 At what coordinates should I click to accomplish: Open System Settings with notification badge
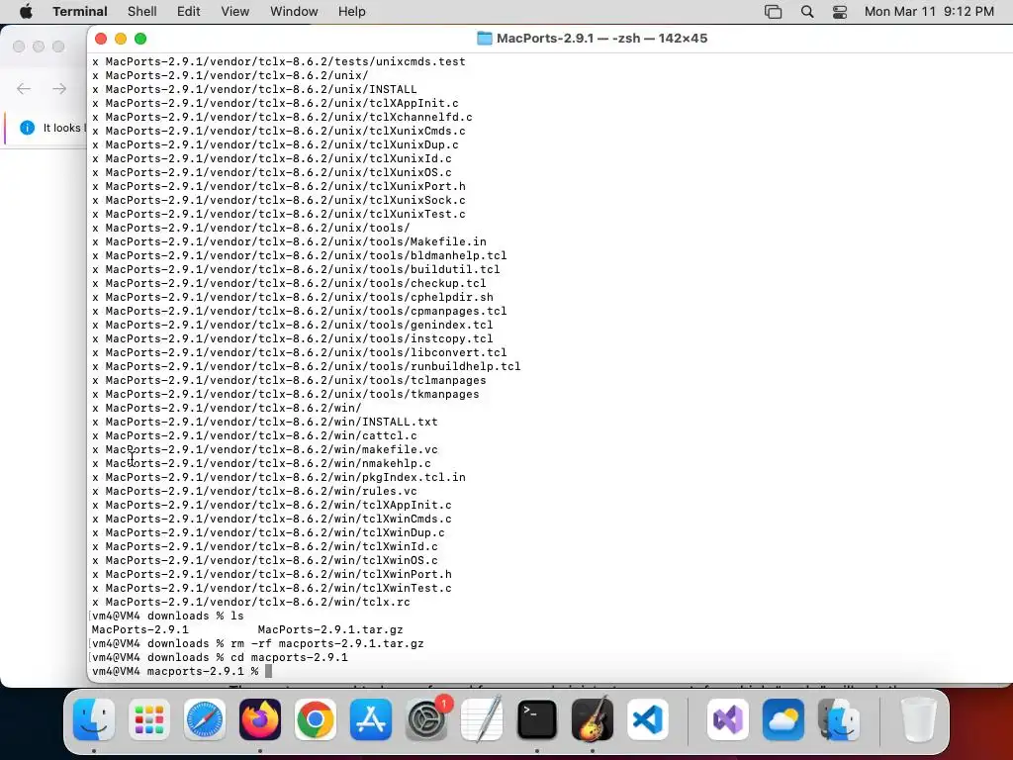[x=426, y=719]
